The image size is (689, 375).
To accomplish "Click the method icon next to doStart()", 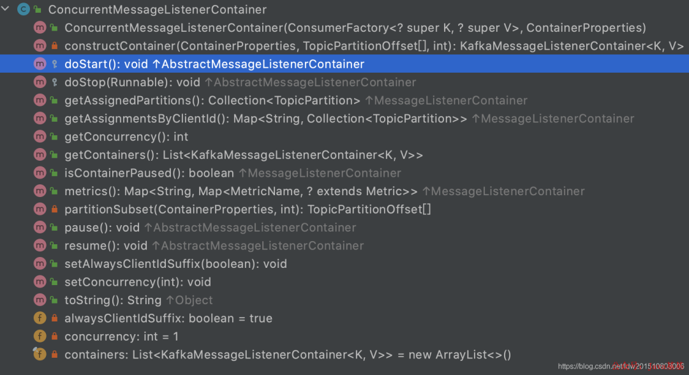I will coord(40,64).
